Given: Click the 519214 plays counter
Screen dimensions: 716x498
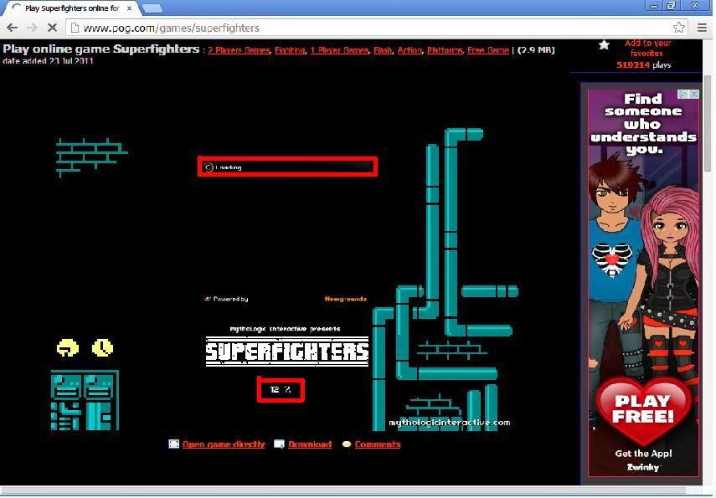Looking at the screenshot, I should click(x=643, y=64).
